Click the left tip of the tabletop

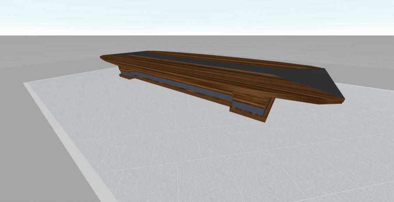pos(103,57)
